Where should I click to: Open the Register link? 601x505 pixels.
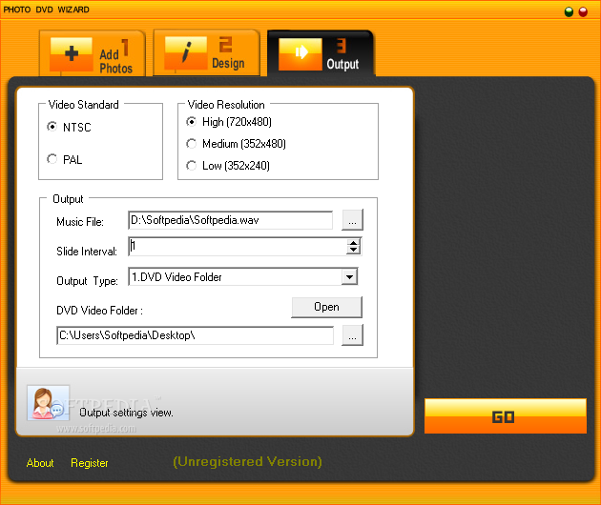coord(90,463)
